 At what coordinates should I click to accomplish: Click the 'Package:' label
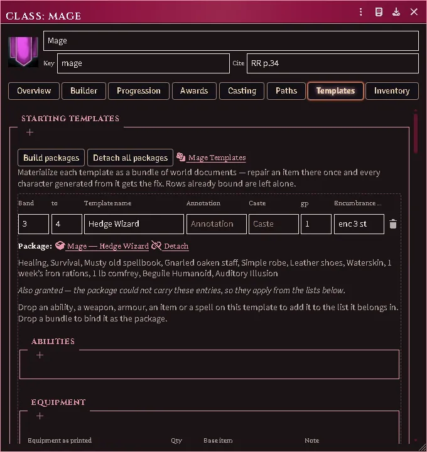coord(35,246)
